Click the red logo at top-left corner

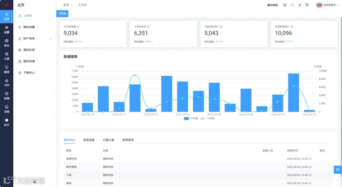6,5
